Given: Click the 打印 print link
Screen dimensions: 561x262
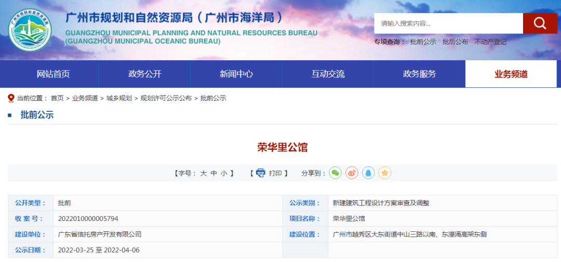Looking at the screenshot, I should (x=275, y=173).
